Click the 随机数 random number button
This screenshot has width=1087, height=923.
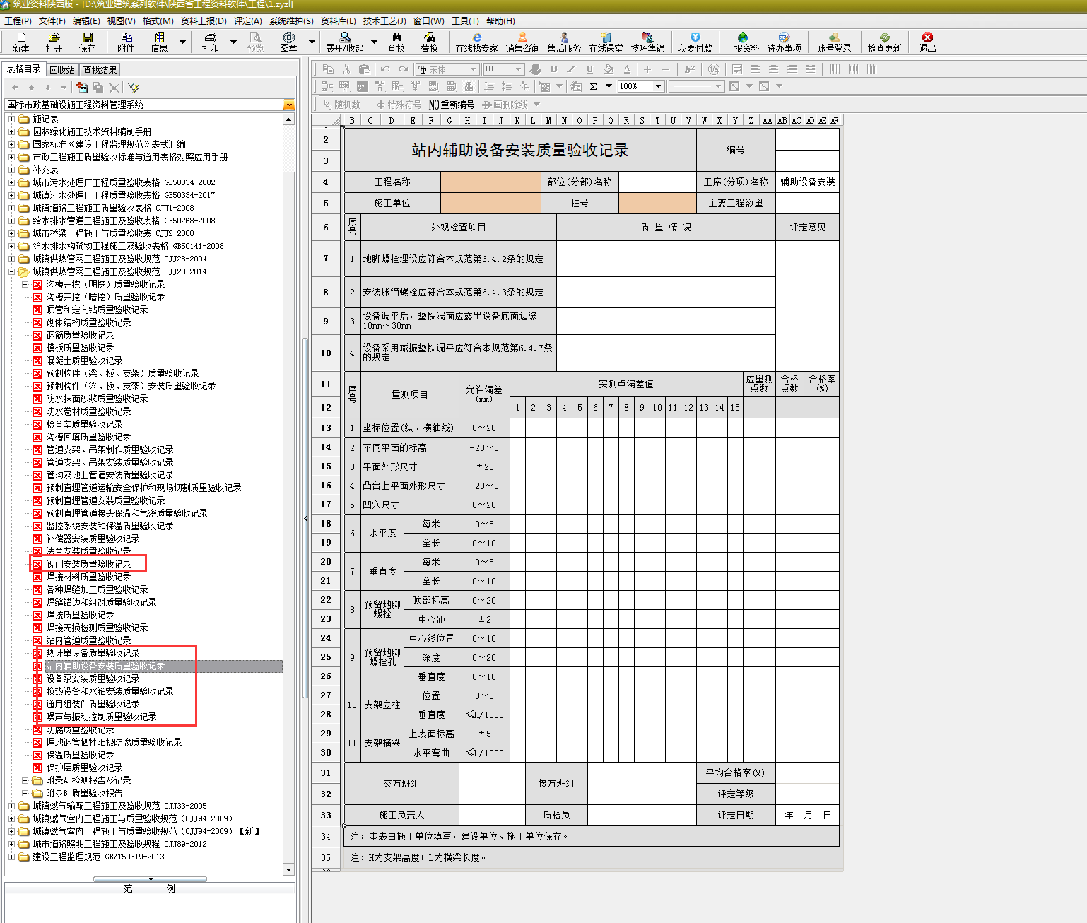341,105
